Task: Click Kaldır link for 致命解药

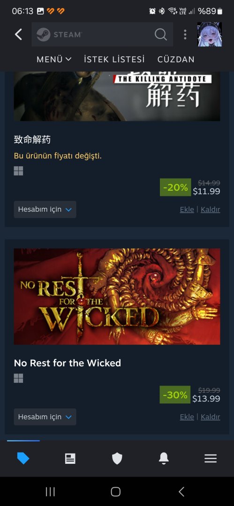Action: (x=211, y=209)
